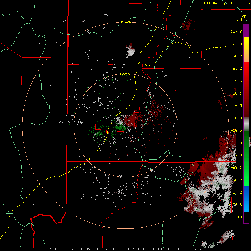Click the [KT] units label
The height and width of the screenshot is (251, 251).
pyautogui.click(x=238, y=19)
